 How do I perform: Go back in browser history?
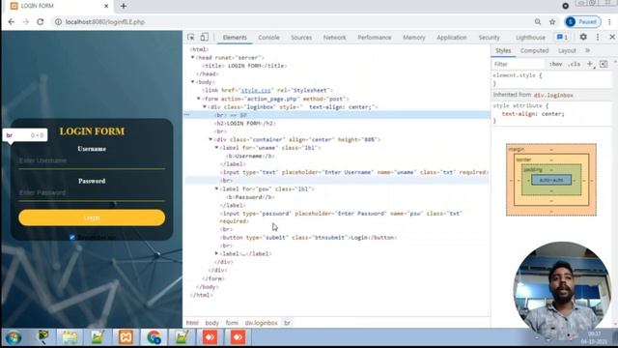(12, 21)
